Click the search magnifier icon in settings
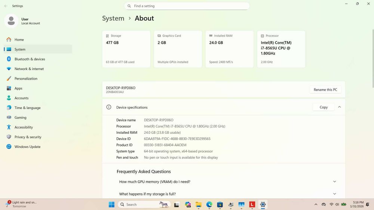Image resolution: width=374 pixels, height=210 pixels. pos(129,6)
